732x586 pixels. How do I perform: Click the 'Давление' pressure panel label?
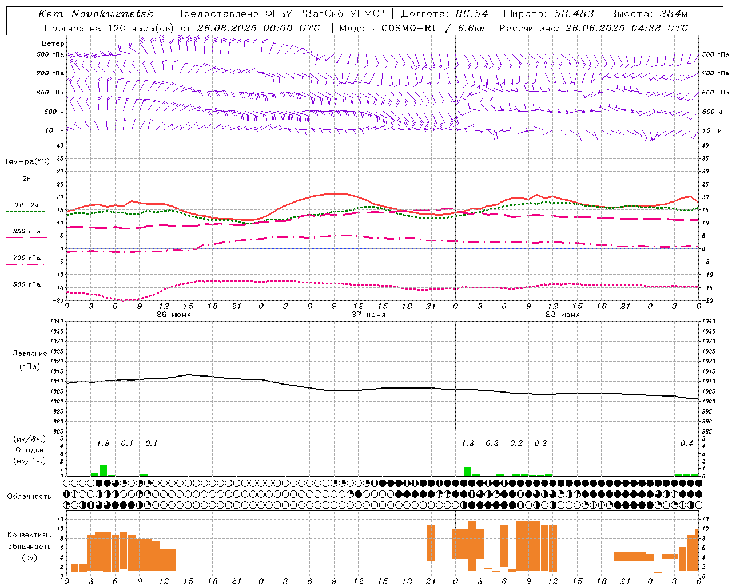pos(30,354)
